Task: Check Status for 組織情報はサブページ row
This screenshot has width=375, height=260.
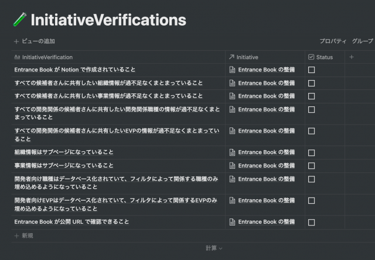Action: (311, 152)
